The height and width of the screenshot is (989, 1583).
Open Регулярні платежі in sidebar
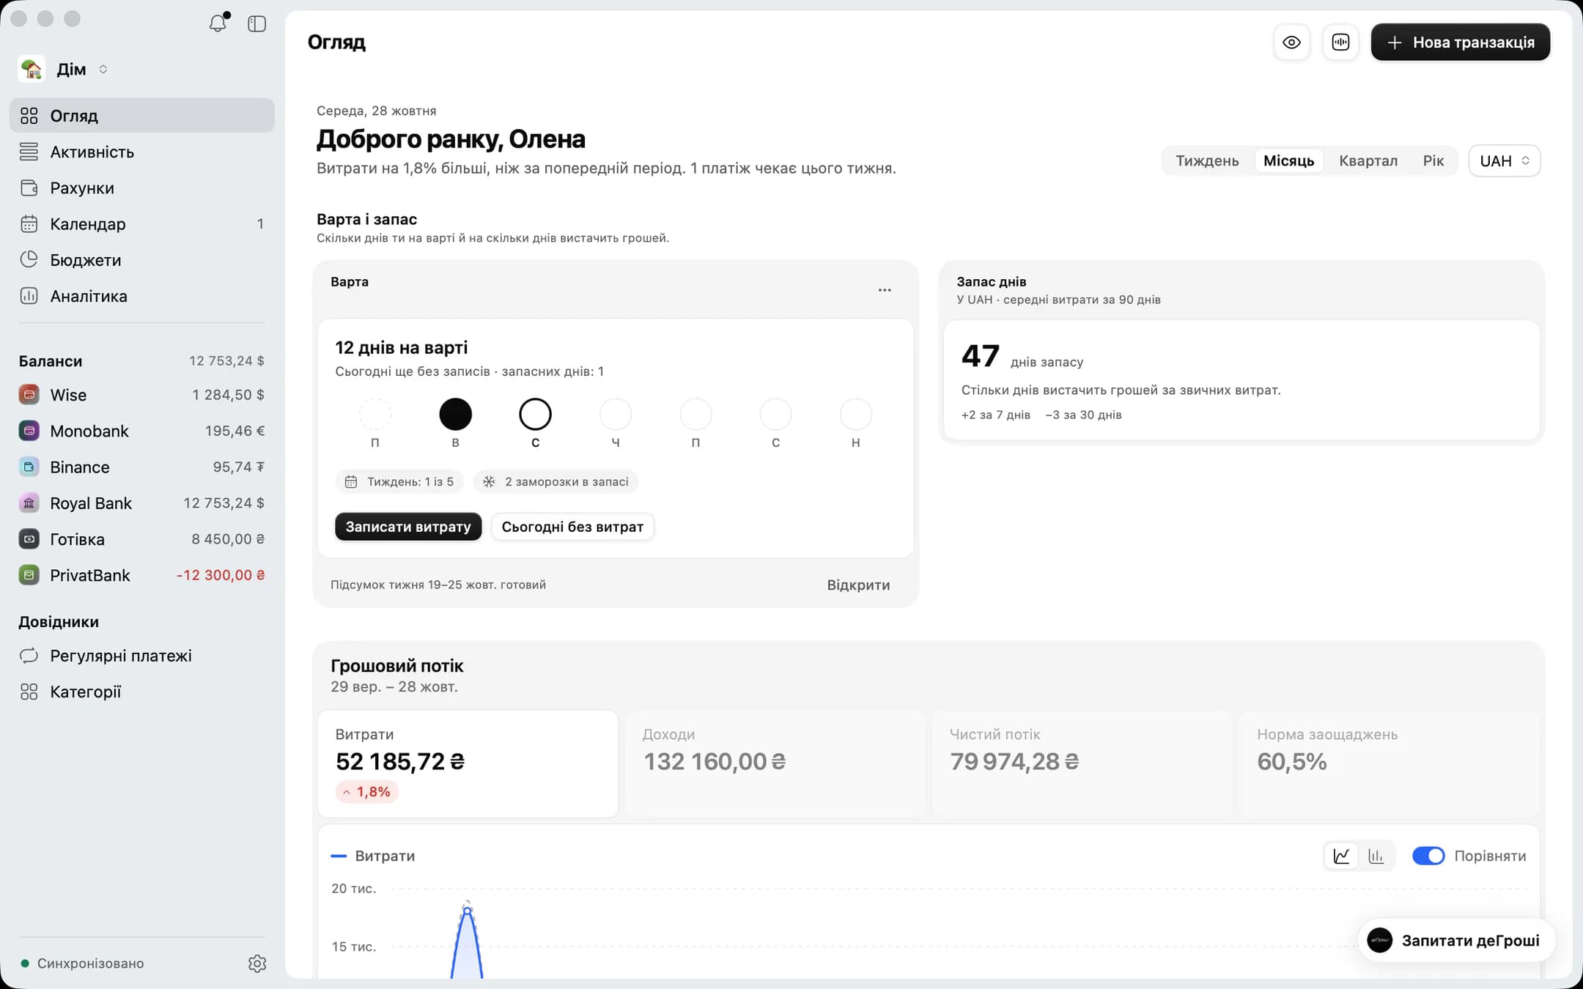[x=141, y=656]
